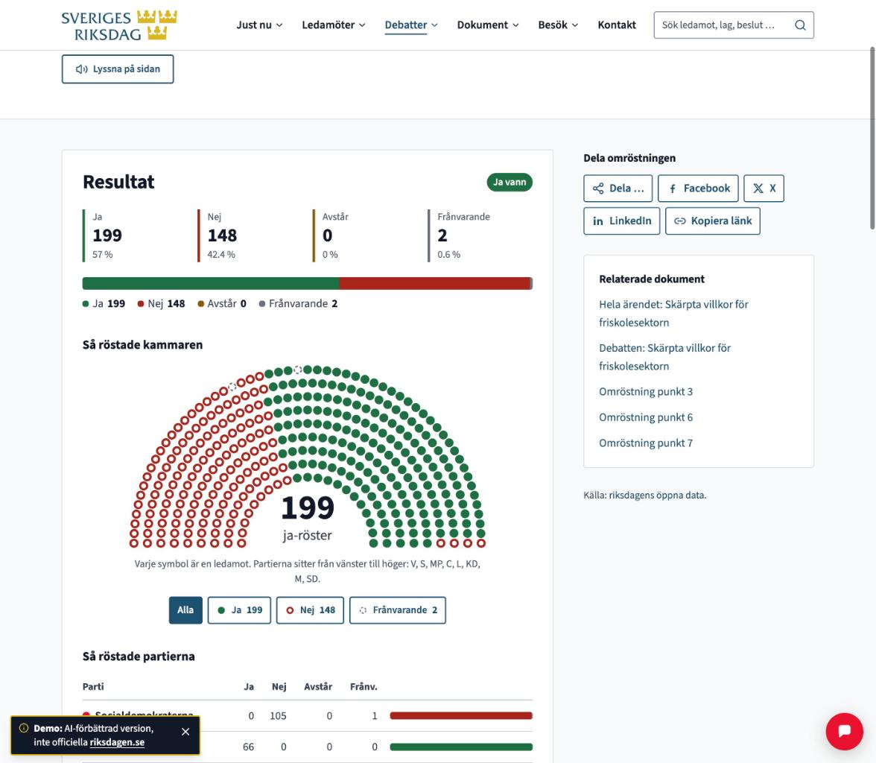Toggle the Ja 199 filter
876x763 pixels.
[x=239, y=610]
